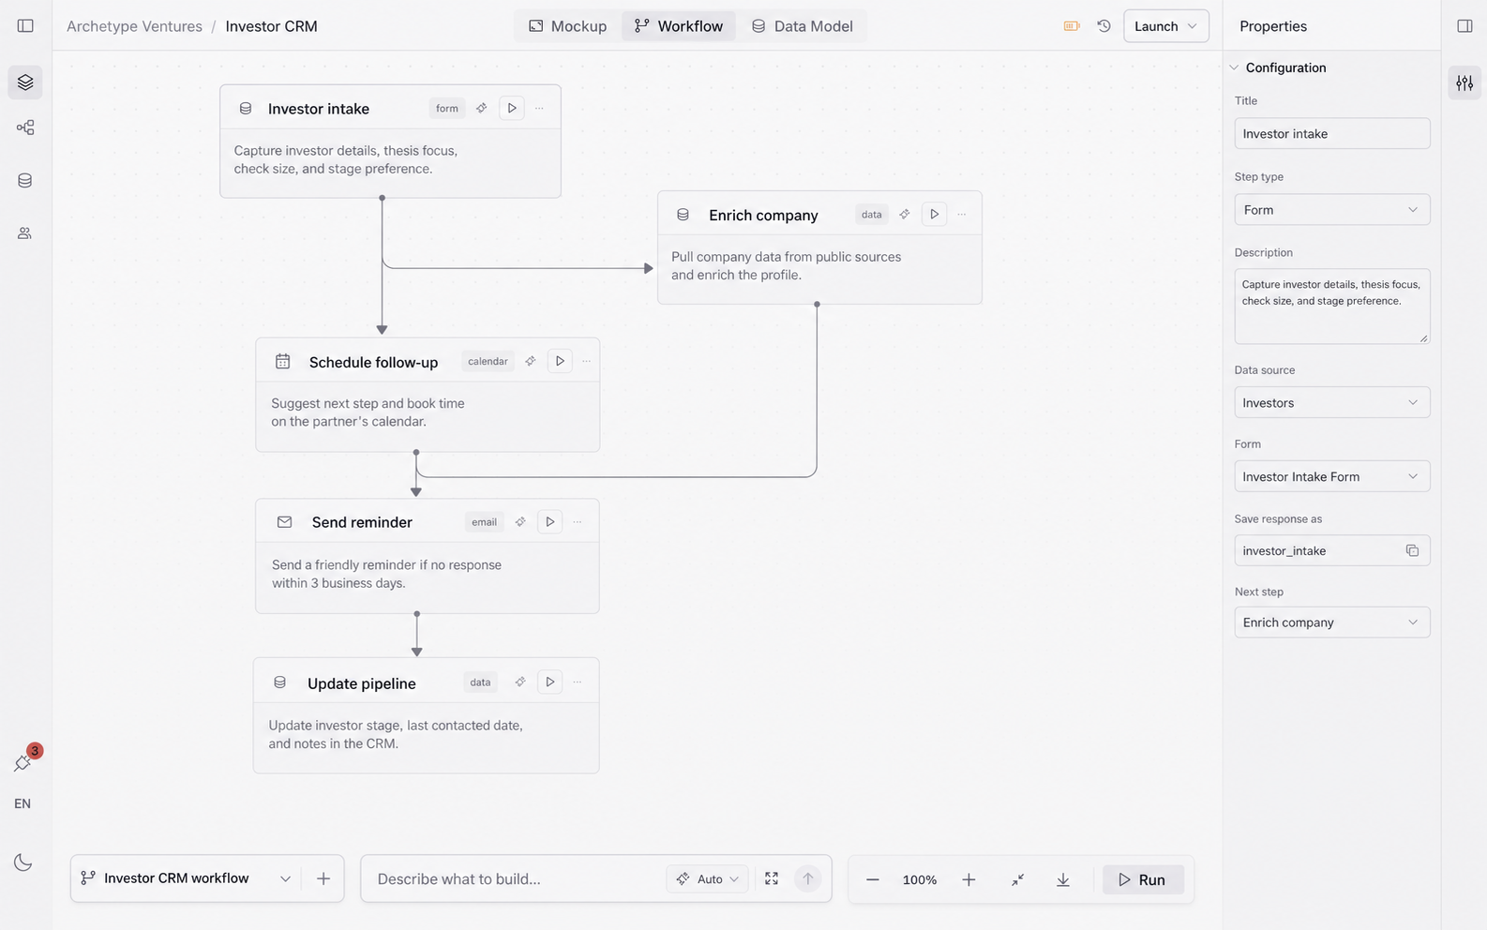1487x930 pixels.
Task: Select the Update pipeline node title
Action: click(x=361, y=683)
